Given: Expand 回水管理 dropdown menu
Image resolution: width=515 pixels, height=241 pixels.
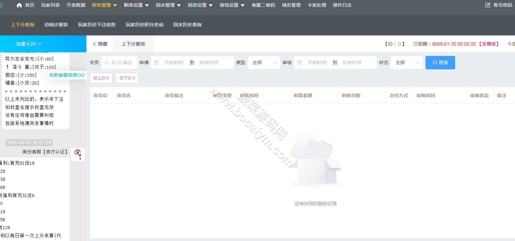Looking at the screenshot, I should (x=168, y=5).
